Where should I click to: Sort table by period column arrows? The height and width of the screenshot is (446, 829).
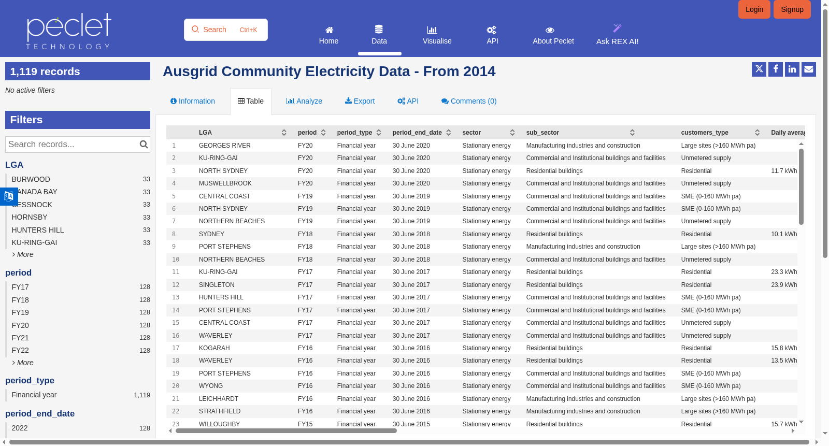pyautogui.click(x=323, y=133)
